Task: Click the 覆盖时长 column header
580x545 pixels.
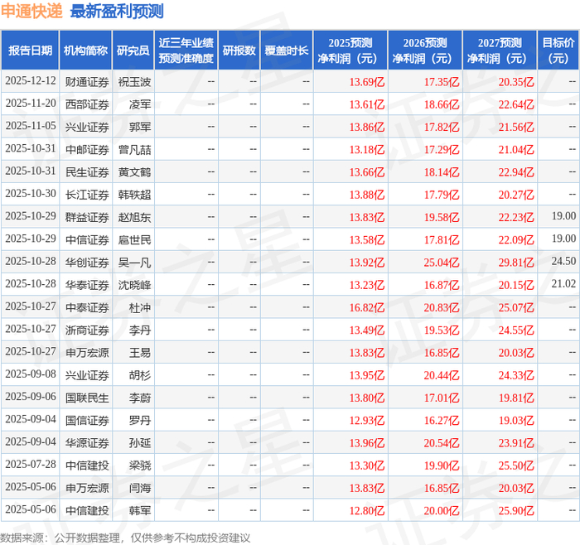Action: [x=287, y=51]
